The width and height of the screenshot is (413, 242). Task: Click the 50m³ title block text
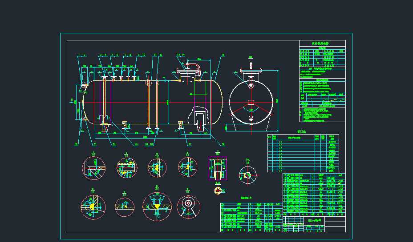pyautogui.click(x=315, y=220)
